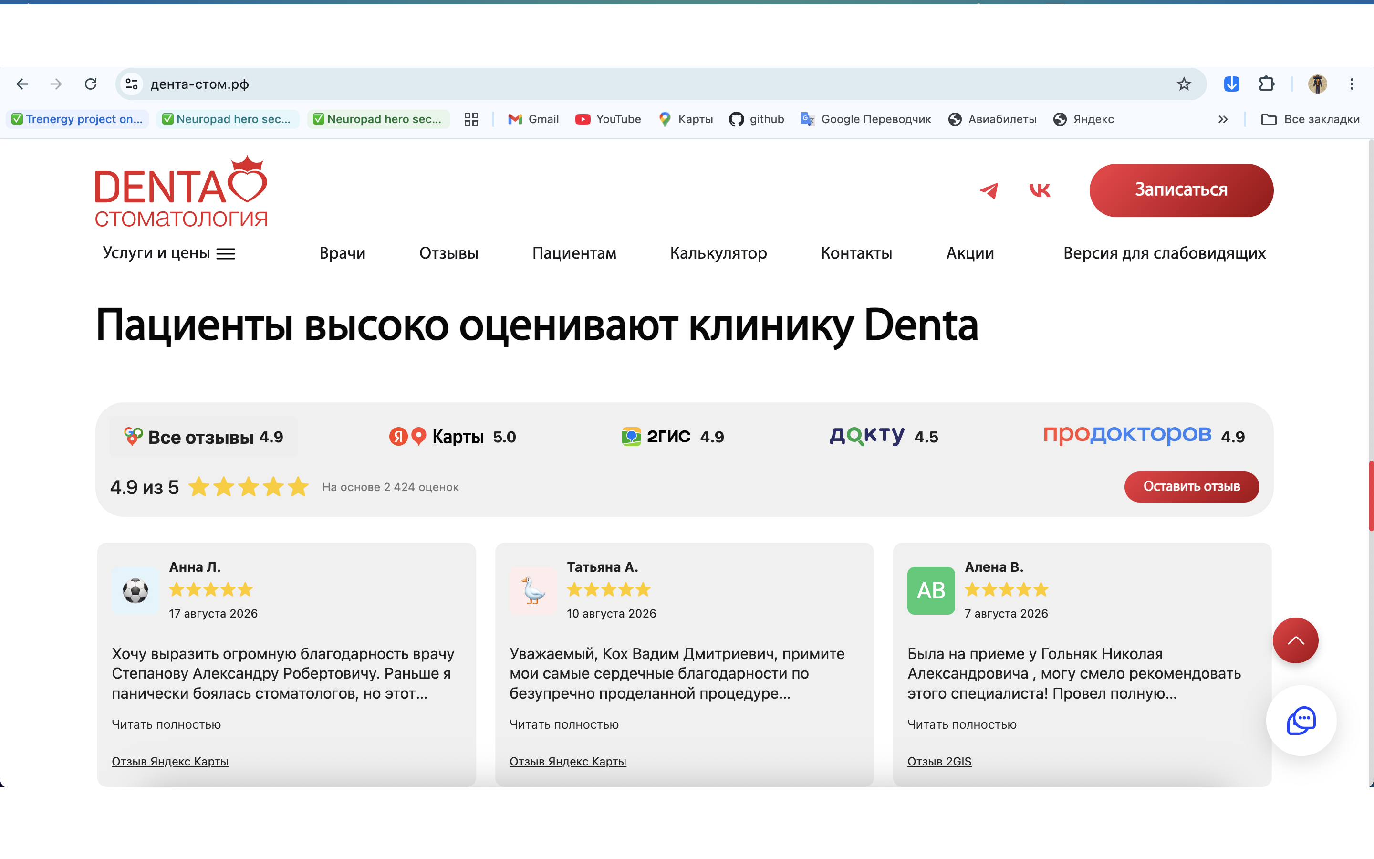Click the five-star rating next to 4.9 из 5

click(249, 487)
